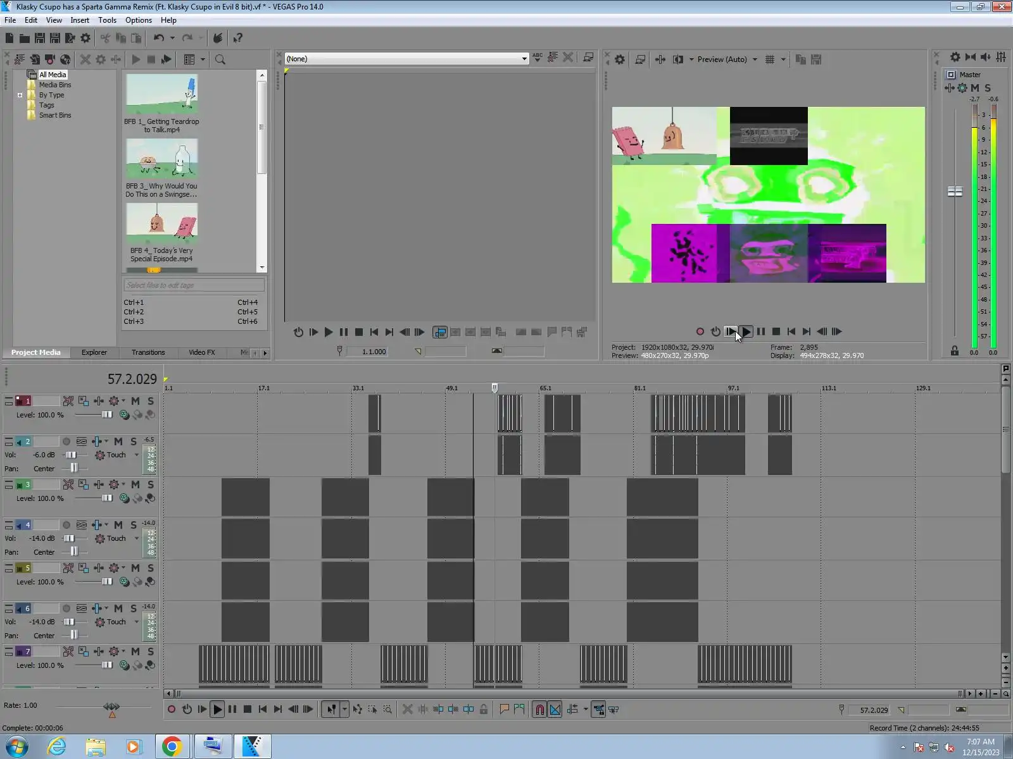Switch to the Explorer tab

(x=94, y=352)
